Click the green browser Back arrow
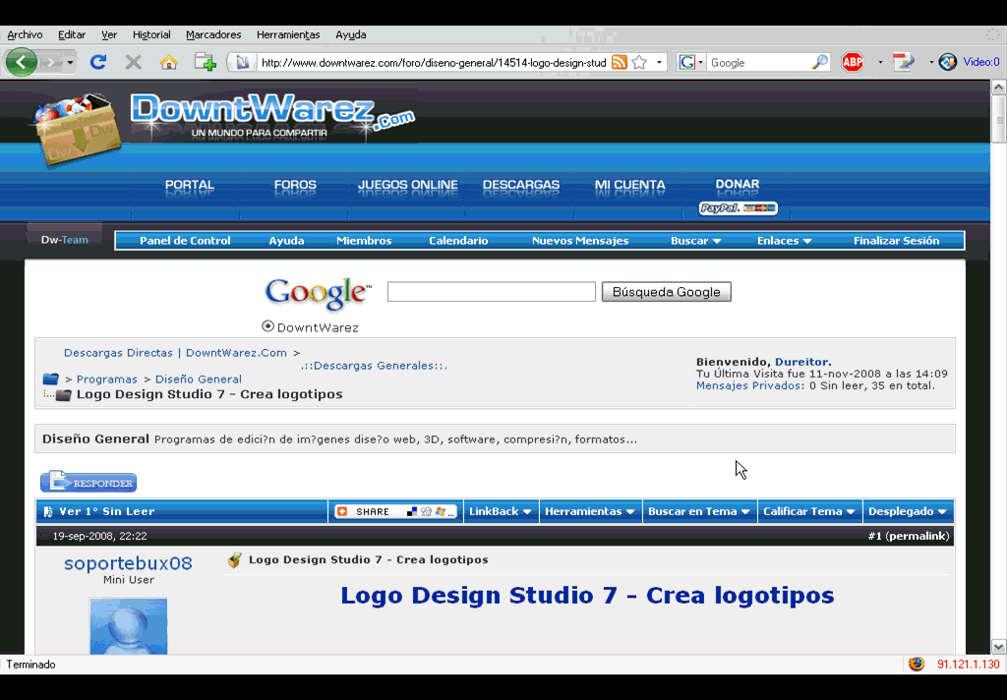Viewport: 1007px width, 700px height. coord(22,62)
